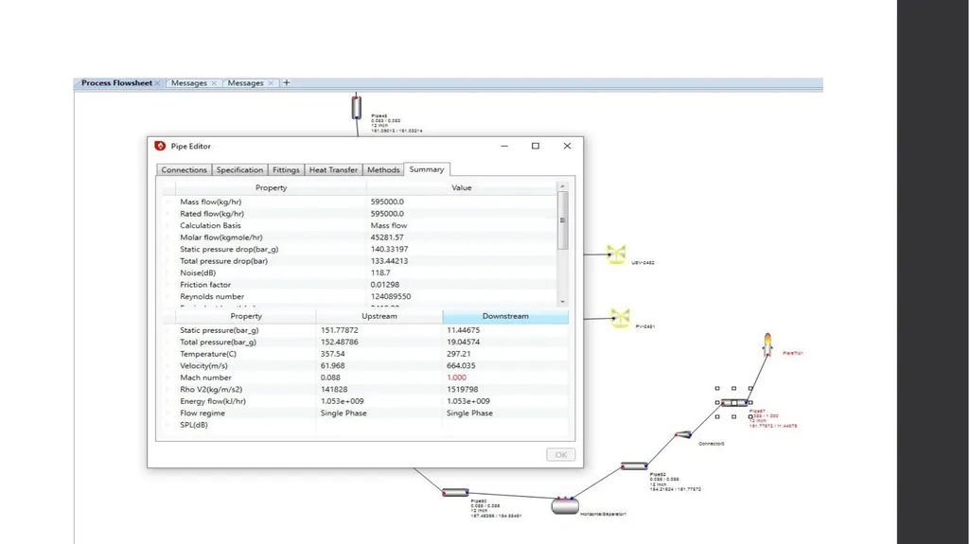Close the first Messages tab
Image resolution: width=969 pixels, height=544 pixels.
pos(214,83)
